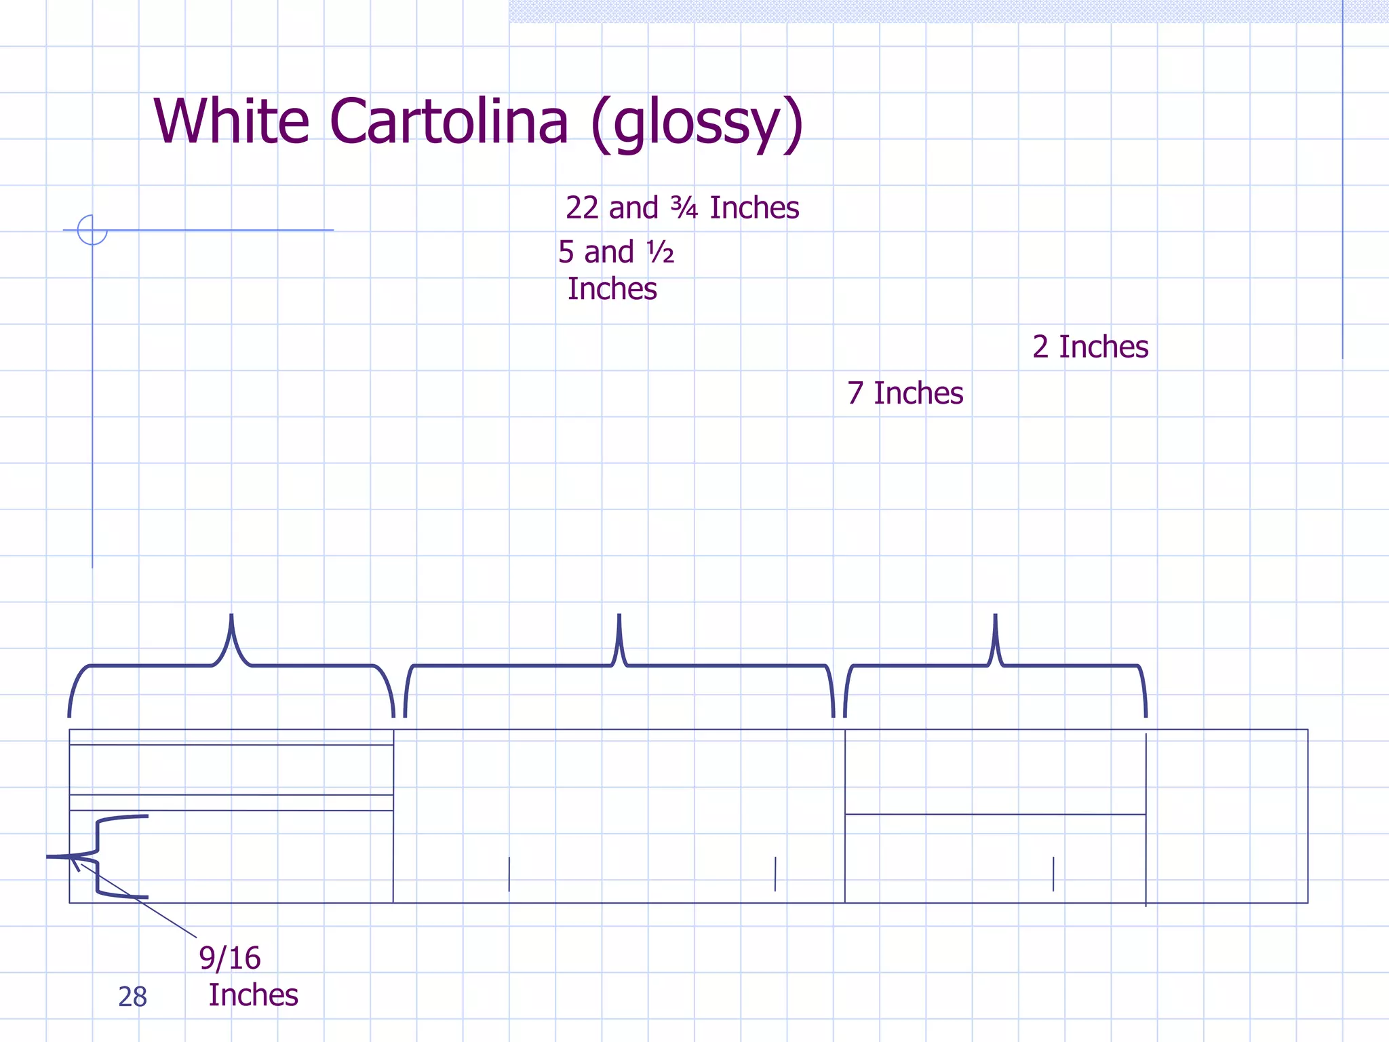This screenshot has width=1389, height=1042.
Task: Select the 9/16 Inches caption
Action: (248, 976)
